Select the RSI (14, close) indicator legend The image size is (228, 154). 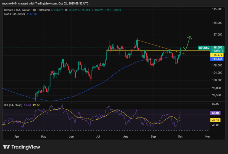click(x=14, y=105)
